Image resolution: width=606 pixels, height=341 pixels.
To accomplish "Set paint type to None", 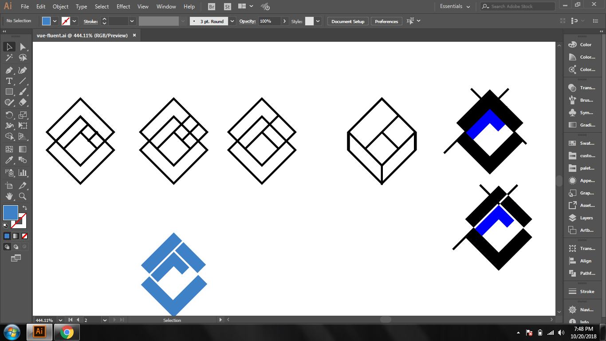I will pos(25,236).
